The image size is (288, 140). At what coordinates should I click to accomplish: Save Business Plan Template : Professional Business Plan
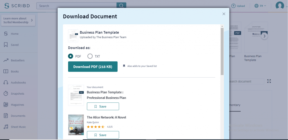pyautogui.click(x=103, y=106)
